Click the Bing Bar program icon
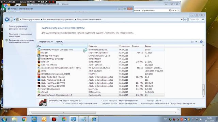This screenshot has height=122, width=218. [x=39, y=53]
